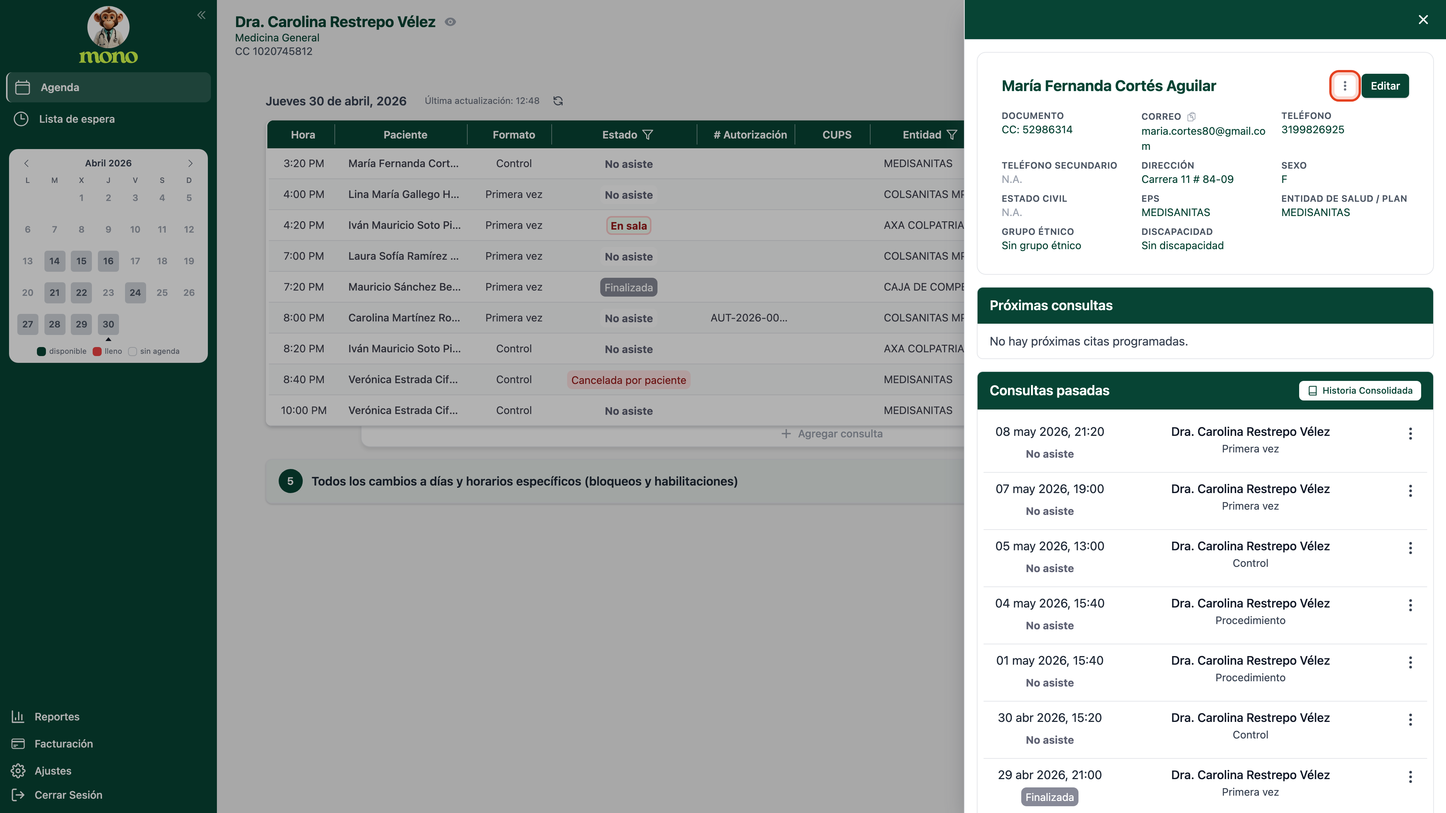Click the maria.cortes80@gmail.com email
The height and width of the screenshot is (813, 1446).
(x=1203, y=138)
